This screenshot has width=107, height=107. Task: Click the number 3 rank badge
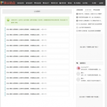[x=77, y=21]
